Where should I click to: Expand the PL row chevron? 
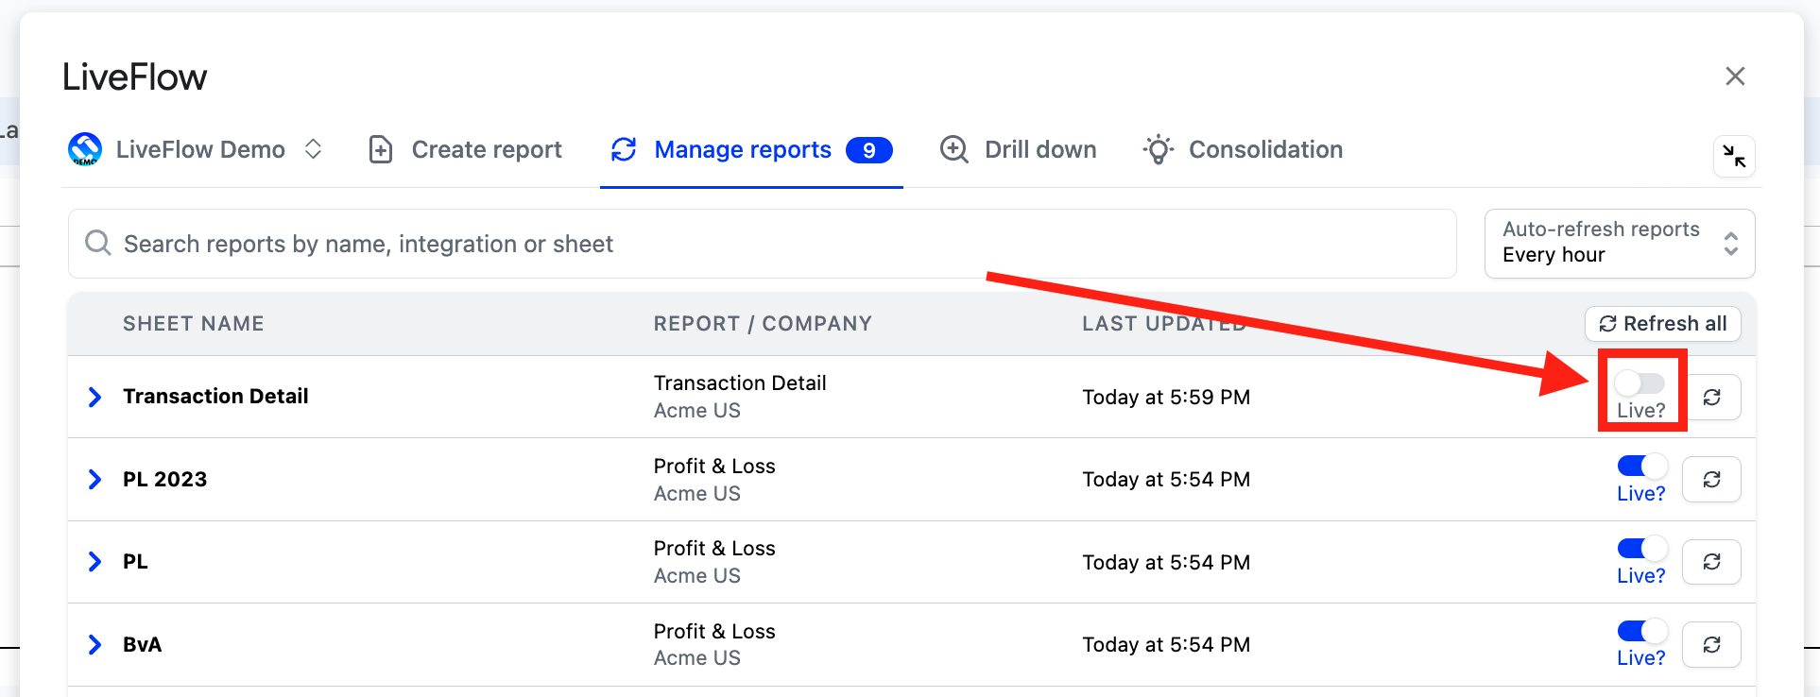[94, 562]
